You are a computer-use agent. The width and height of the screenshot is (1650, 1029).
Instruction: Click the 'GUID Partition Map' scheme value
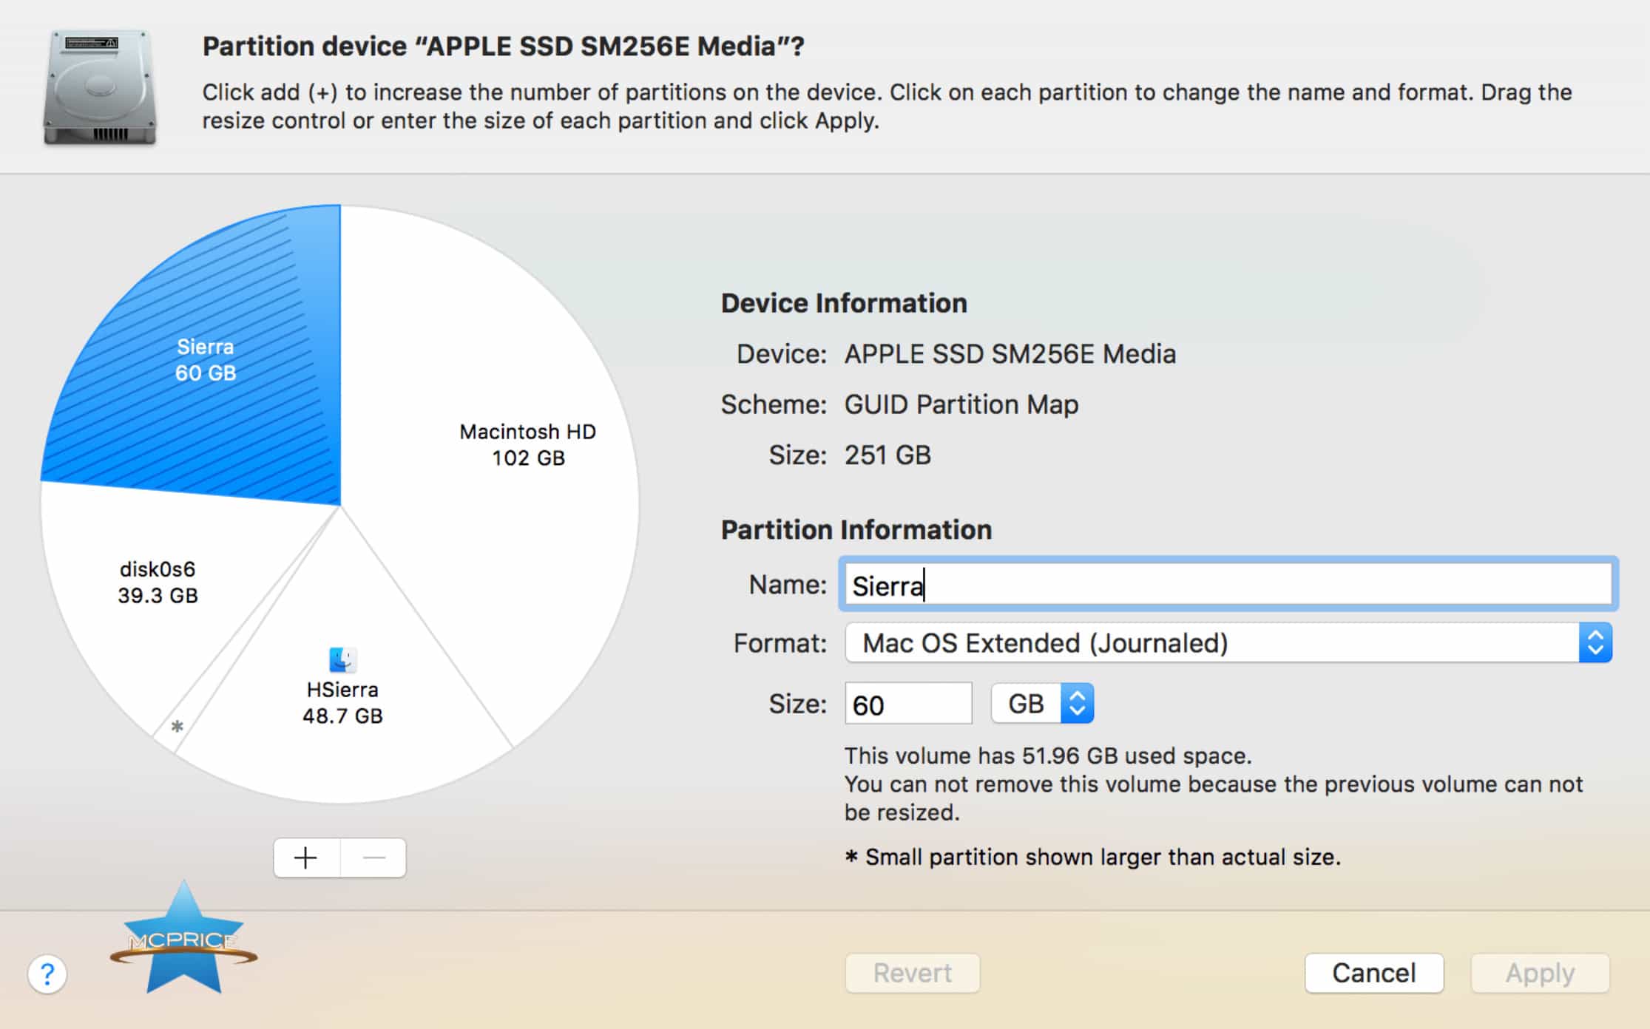click(x=961, y=405)
